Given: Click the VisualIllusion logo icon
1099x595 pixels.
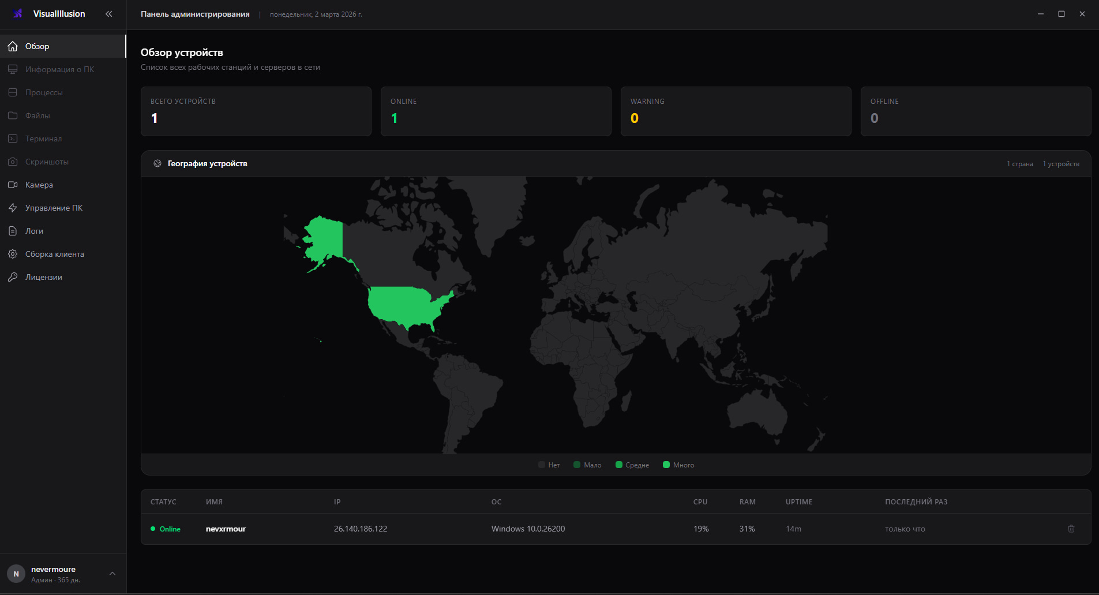Looking at the screenshot, I should click(17, 14).
